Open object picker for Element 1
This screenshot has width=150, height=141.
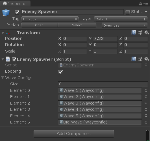tap(146, 97)
